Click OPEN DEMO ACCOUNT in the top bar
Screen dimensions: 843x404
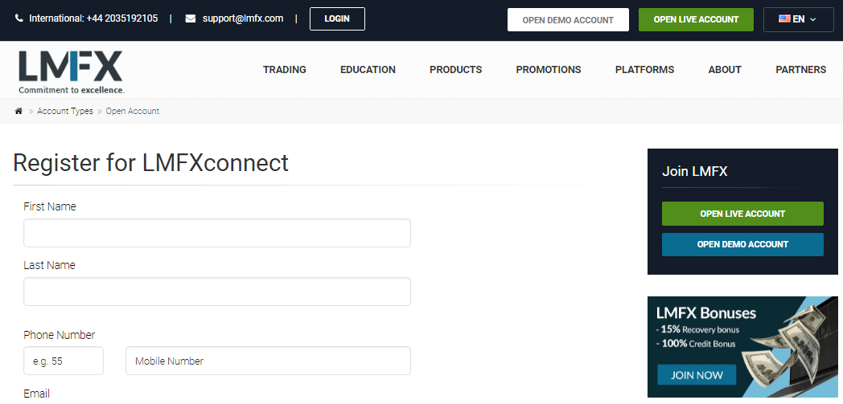(x=568, y=20)
